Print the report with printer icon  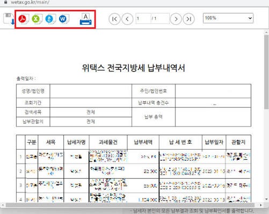[x=85, y=19]
